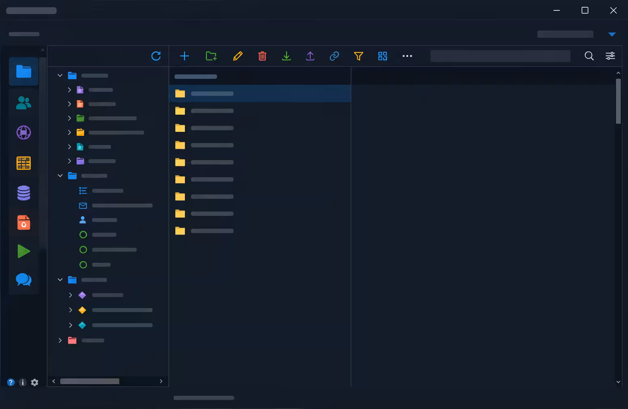
Task: Open the orange table grid sidebar section
Action: point(23,163)
